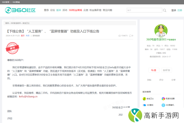Viewport: 184px width, 123px height.
Task: Click the 登录 link
Action: (x=174, y=10)
